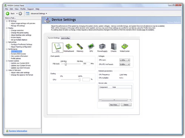Open the File menu
This screenshot has height=138, width=185.
(7, 9)
